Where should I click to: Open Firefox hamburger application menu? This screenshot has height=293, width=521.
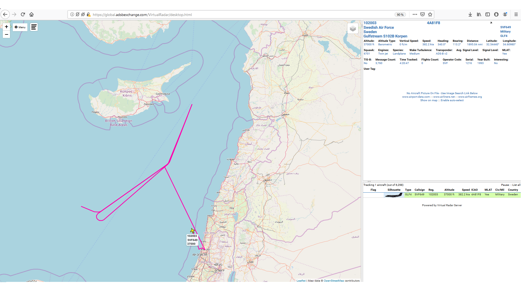(516, 14)
